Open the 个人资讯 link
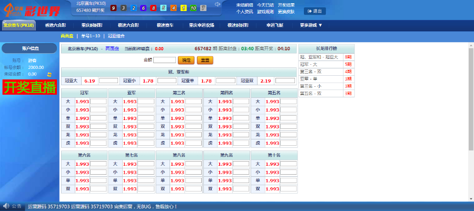Image resolution: width=474 pixels, height=211 pixels. tap(244, 12)
